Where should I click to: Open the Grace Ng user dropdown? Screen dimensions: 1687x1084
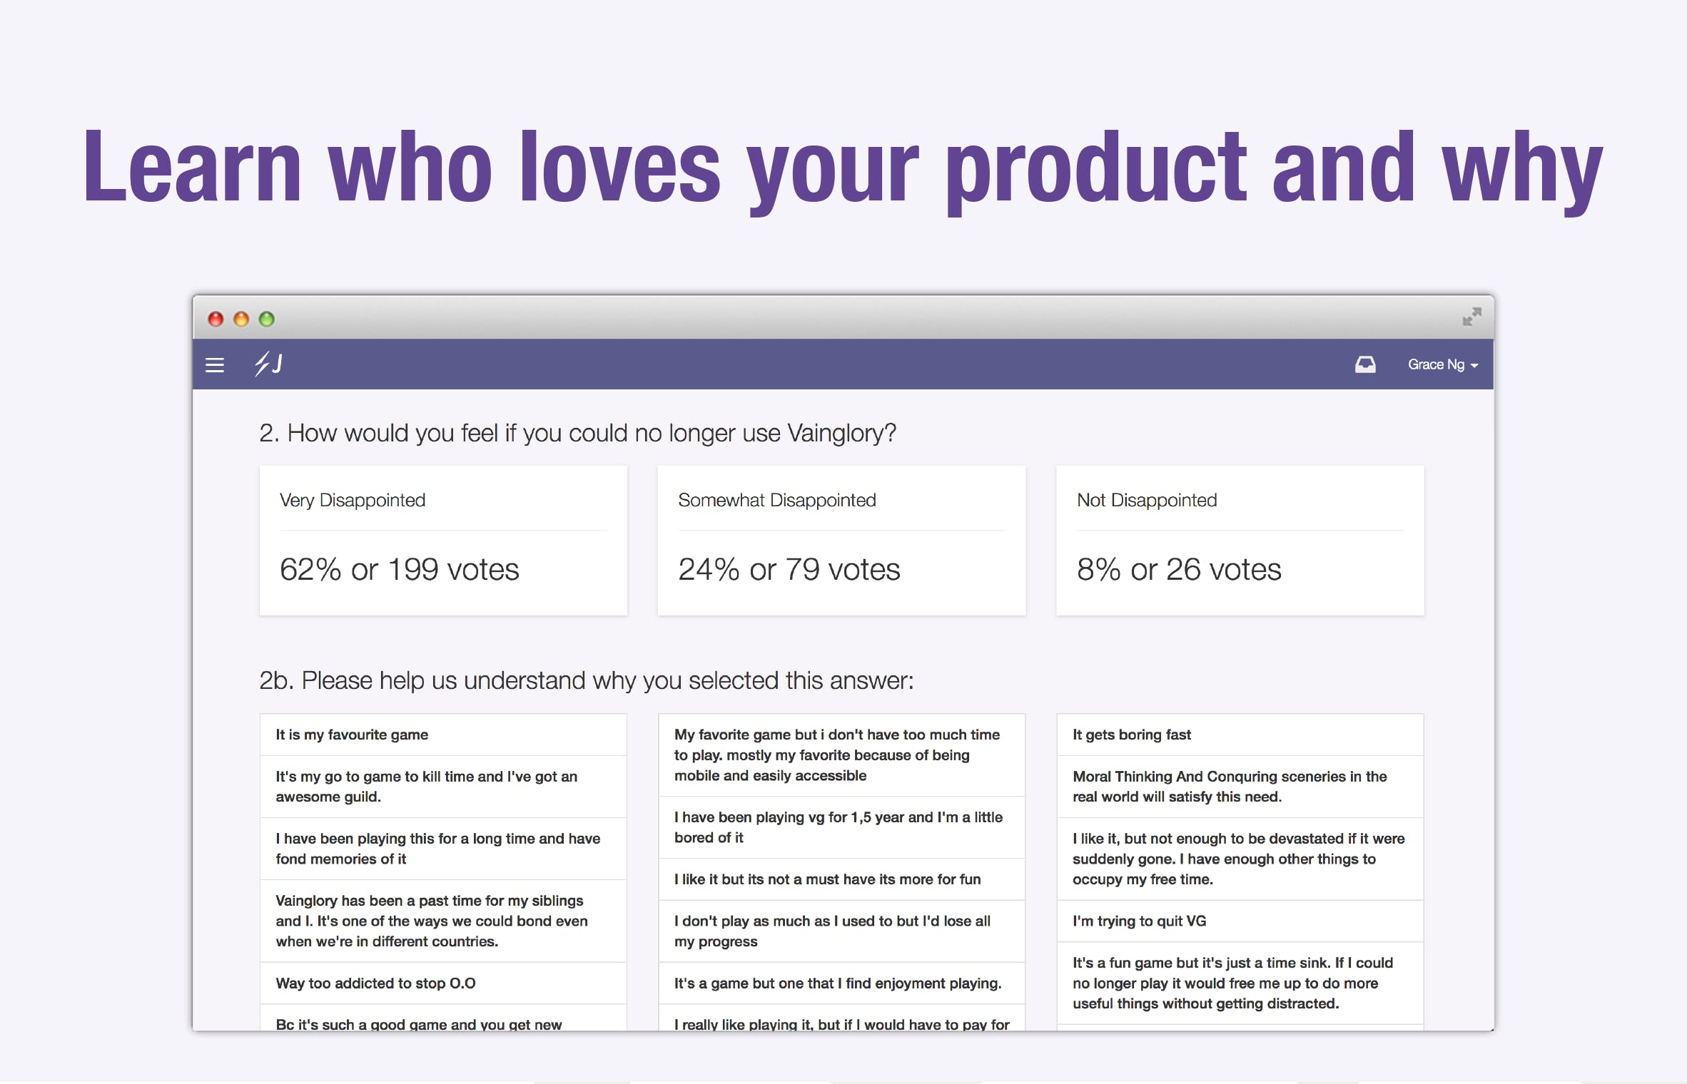pos(1442,364)
